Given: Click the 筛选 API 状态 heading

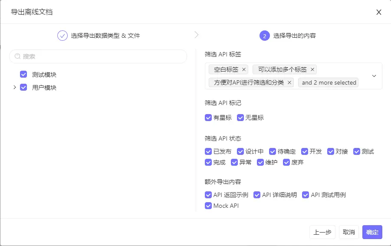Looking at the screenshot, I should [x=223, y=138].
